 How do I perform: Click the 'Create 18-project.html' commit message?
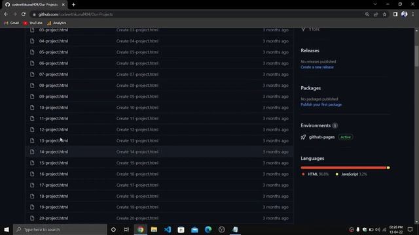137,196
